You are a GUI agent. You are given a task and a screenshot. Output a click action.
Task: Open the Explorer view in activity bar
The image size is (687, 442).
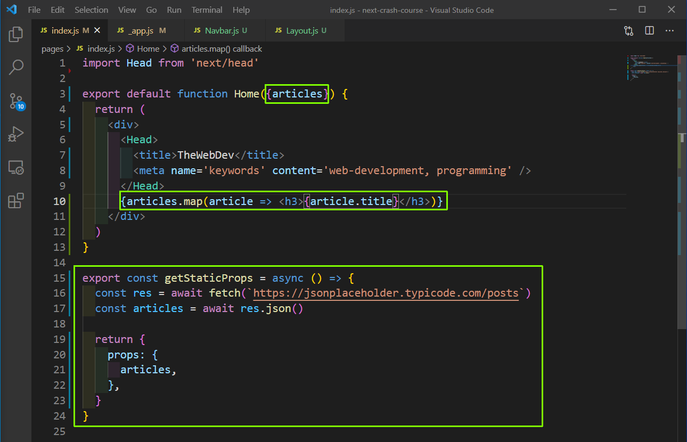[x=16, y=35]
